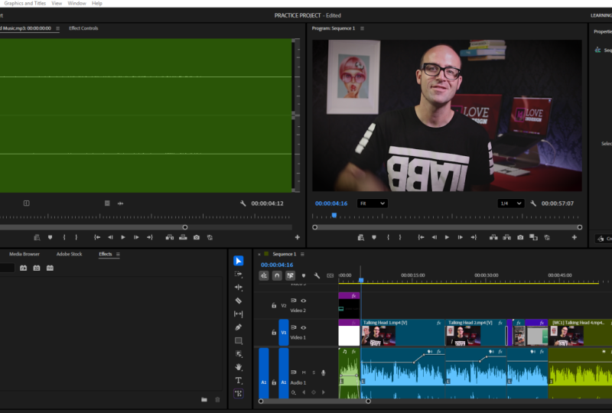Toggle Snap magnet in timeline
The width and height of the screenshot is (612, 413).
tap(277, 275)
